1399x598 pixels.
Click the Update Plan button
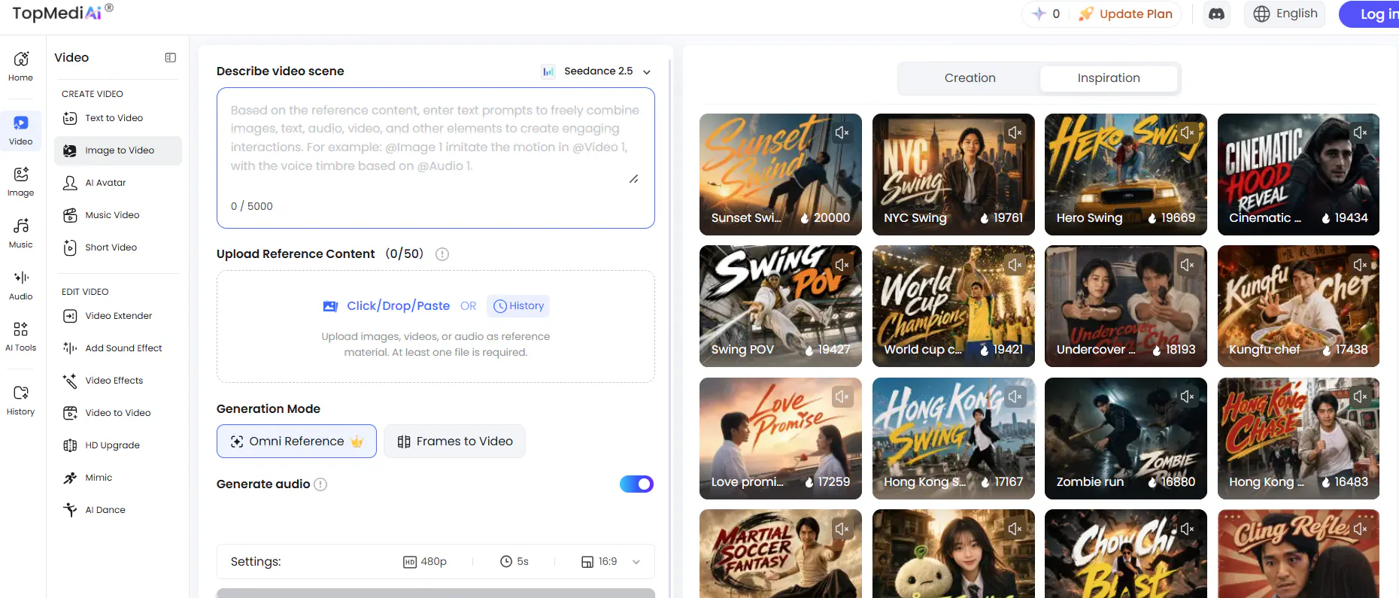[x=1125, y=14]
